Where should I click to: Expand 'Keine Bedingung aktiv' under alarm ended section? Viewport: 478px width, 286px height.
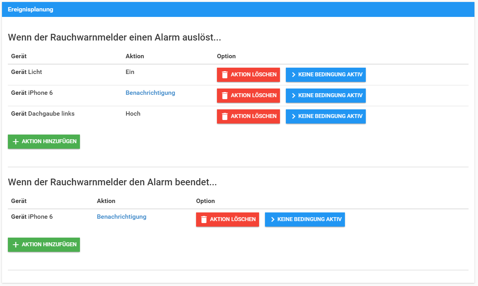305,220
